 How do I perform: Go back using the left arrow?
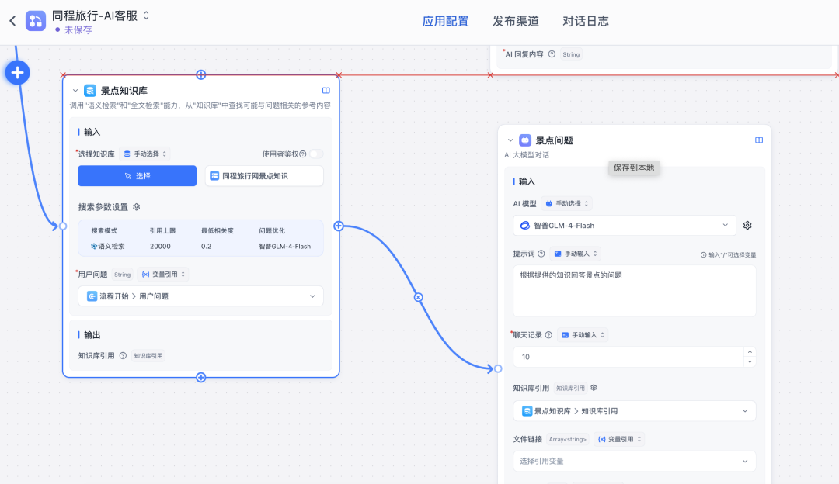(13, 22)
